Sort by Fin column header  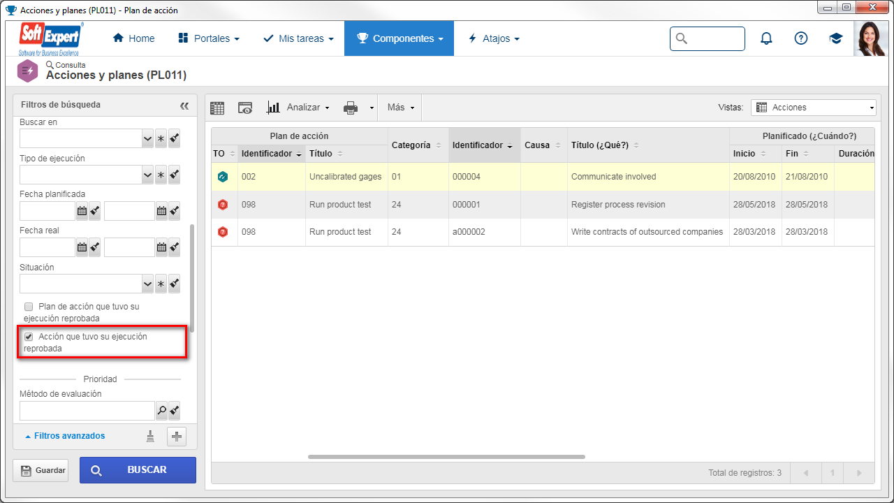[808, 154]
